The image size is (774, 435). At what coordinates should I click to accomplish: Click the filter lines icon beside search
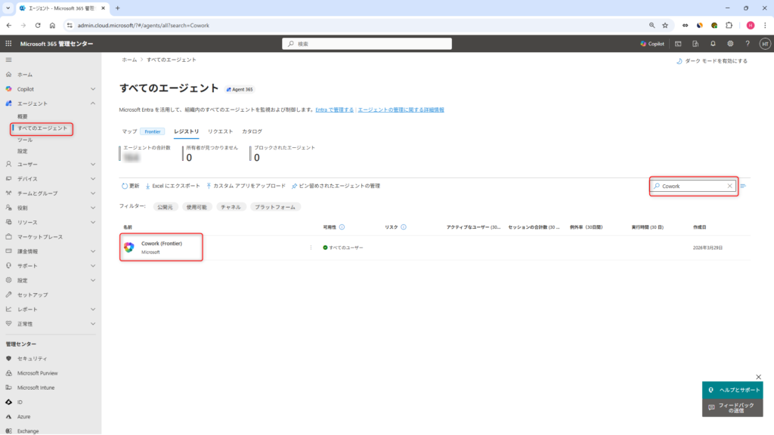click(743, 186)
